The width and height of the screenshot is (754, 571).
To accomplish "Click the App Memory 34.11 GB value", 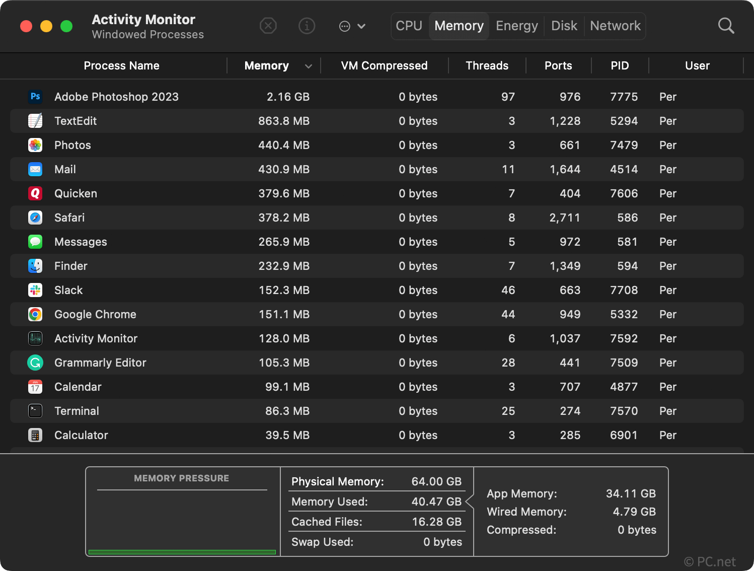I will pyautogui.click(x=631, y=493).
